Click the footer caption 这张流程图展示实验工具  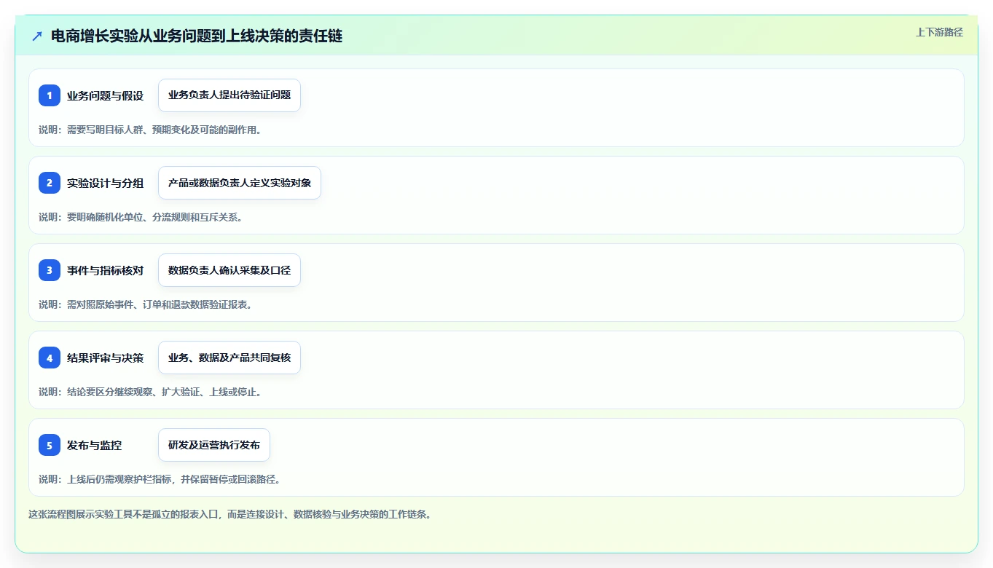pyautogui.click(x=230, y=514)
